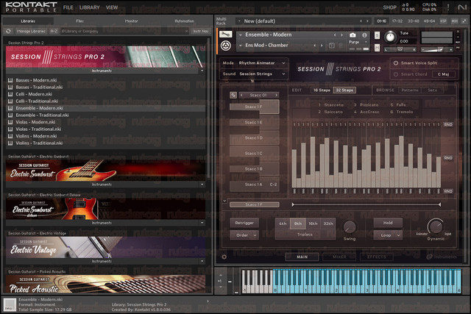Select the Stacc 1 E key slot
Screen dimensions: 471x314
click(x=254, y=122)
